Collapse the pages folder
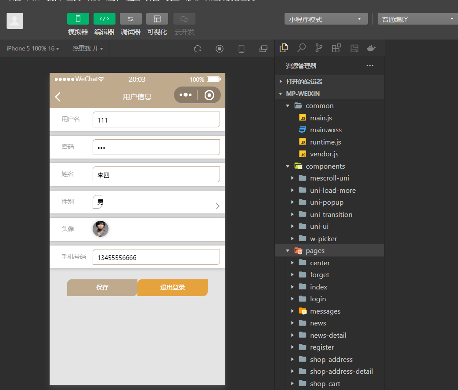The image size is (458, 390). (329, 251)
